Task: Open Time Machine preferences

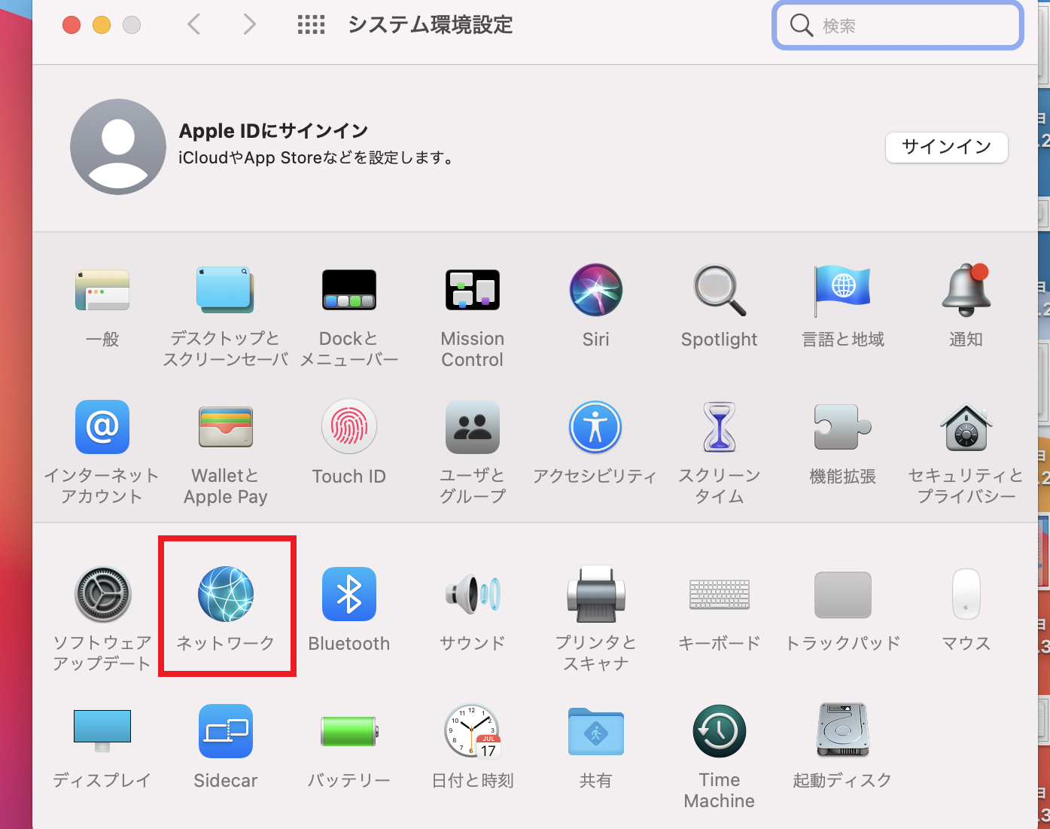Action: pyautogui.click(x=720, y=731)
